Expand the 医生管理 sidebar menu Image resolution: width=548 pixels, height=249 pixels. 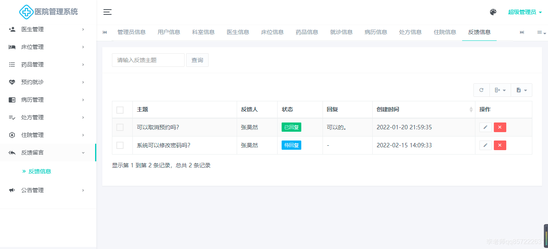tap(48, 29)
